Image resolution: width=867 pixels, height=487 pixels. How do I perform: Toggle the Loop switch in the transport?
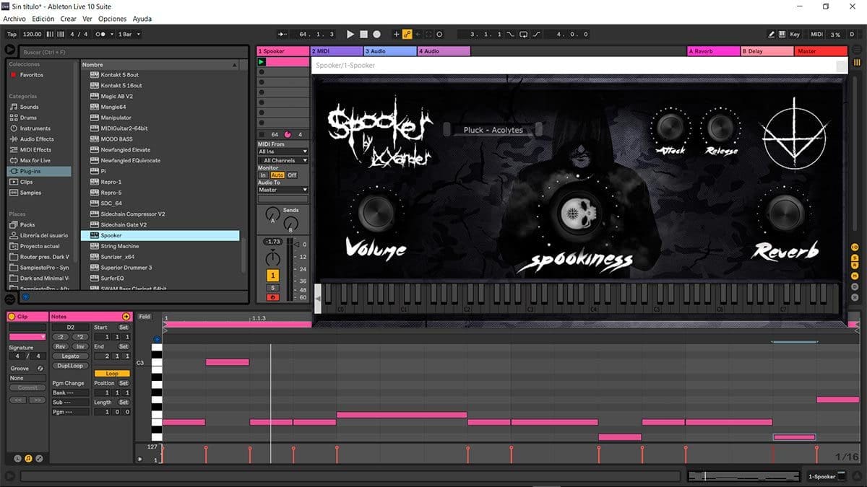pos(523,34)
